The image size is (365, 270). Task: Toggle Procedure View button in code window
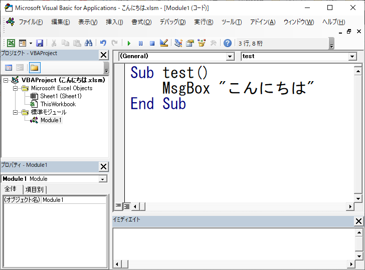click(x=118, y=206)
